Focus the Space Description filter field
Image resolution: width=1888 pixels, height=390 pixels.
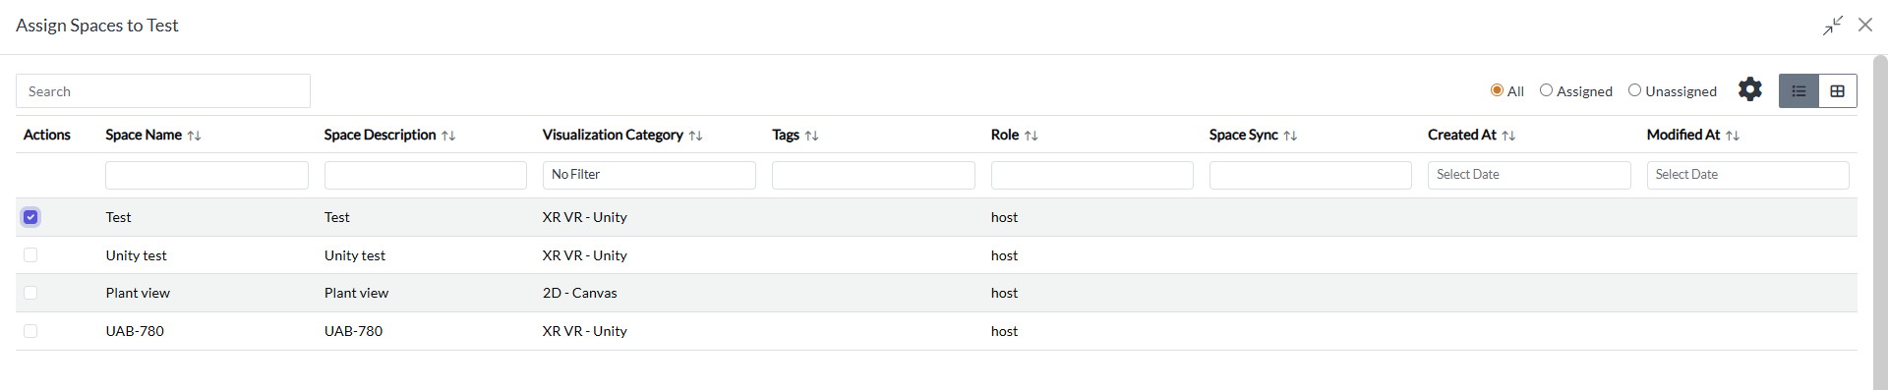pos(426,175)
